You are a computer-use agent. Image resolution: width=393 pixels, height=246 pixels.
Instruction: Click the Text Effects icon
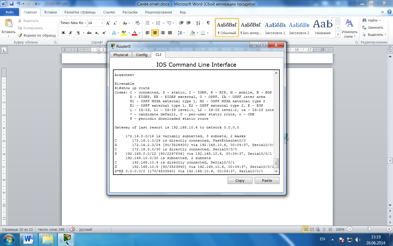coord(114,33)
